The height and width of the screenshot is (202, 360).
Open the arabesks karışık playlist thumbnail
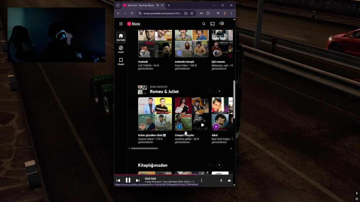point(192,43)
